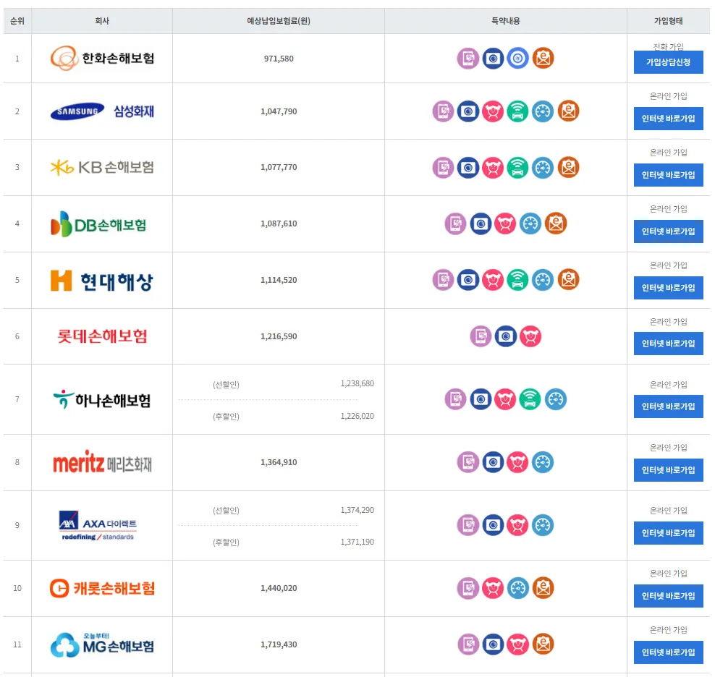Click the 특약내용 column header
Image resolution: width=715 pixels, height=677 pixels.
pos(506,21)
